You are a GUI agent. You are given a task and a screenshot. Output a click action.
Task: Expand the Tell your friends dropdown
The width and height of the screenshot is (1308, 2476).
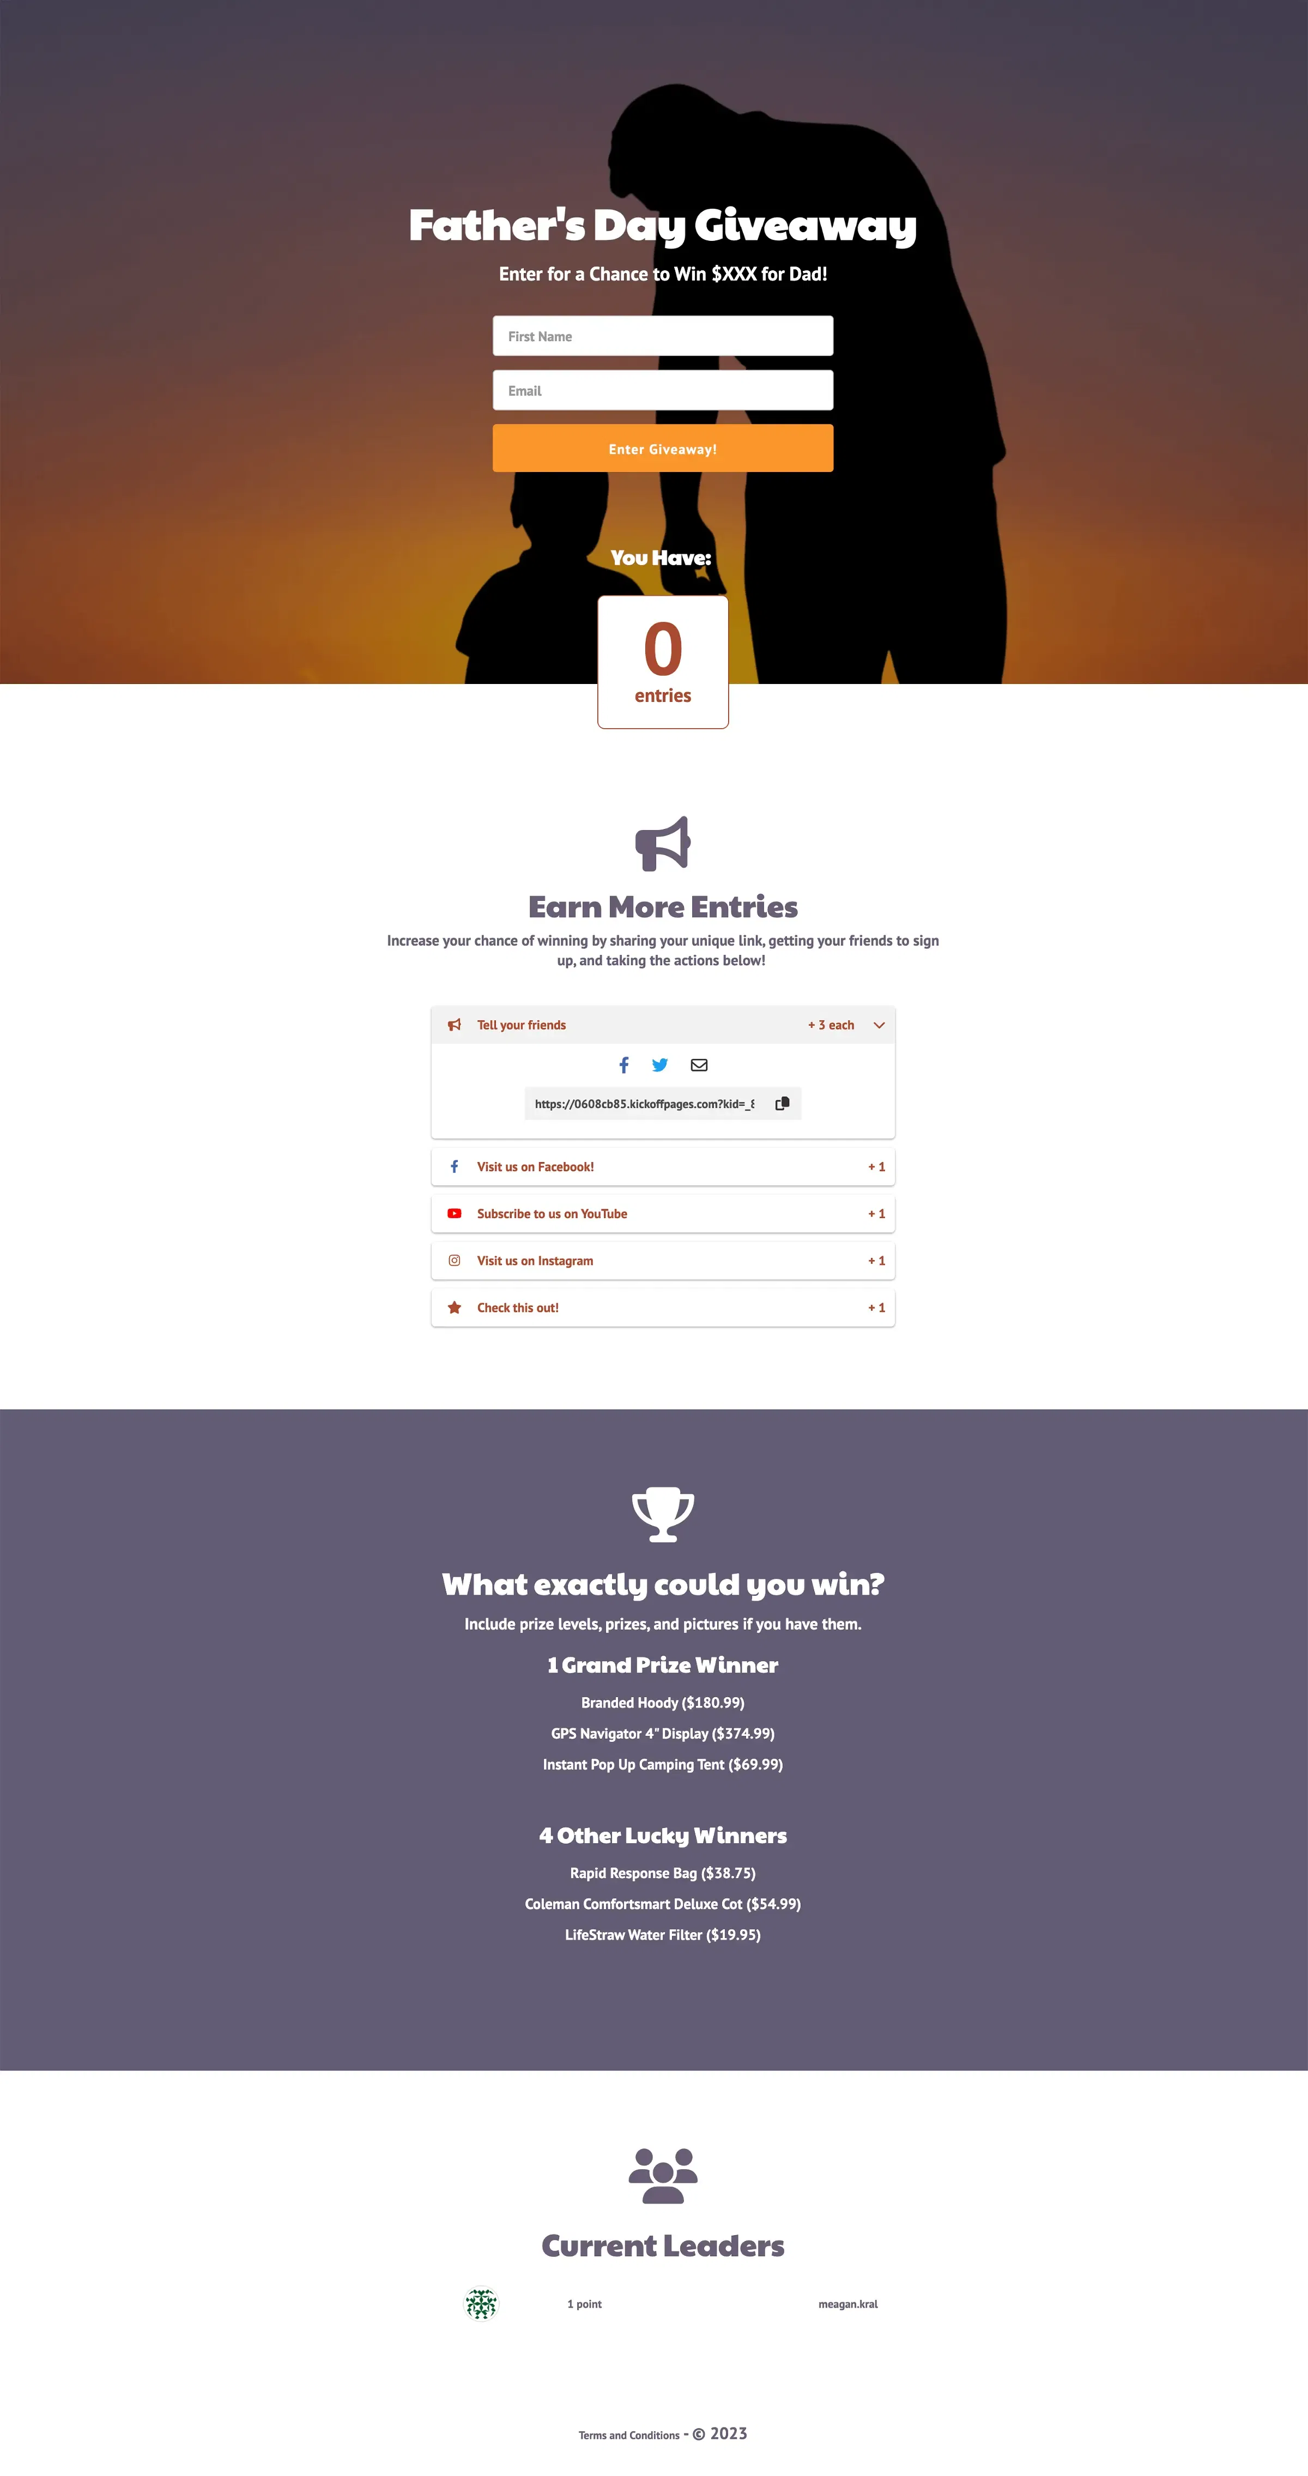[x=881, y=1025]
